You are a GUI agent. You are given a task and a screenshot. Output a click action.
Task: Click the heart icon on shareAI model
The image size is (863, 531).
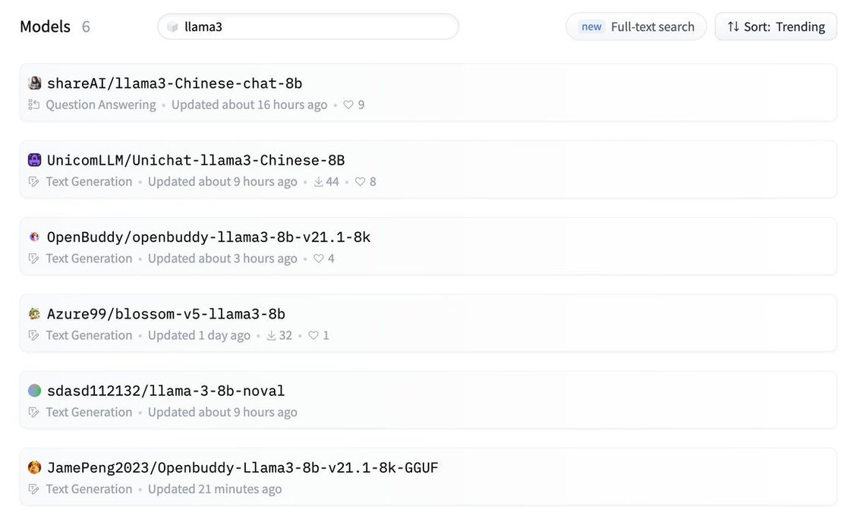tap(348, 105)
